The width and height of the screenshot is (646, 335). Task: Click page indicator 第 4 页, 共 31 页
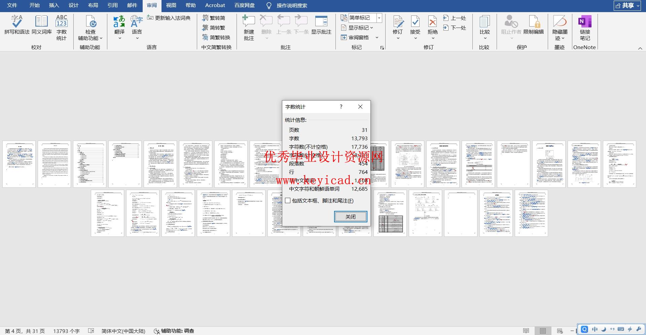click(x=25, y=331)
